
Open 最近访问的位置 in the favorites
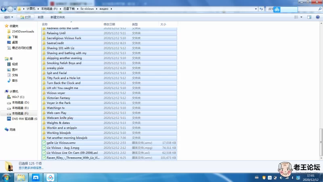(x=22, y=48)
